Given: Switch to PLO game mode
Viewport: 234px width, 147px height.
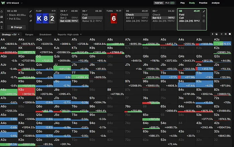Looking at the screenshot, I should click(170, 3).
